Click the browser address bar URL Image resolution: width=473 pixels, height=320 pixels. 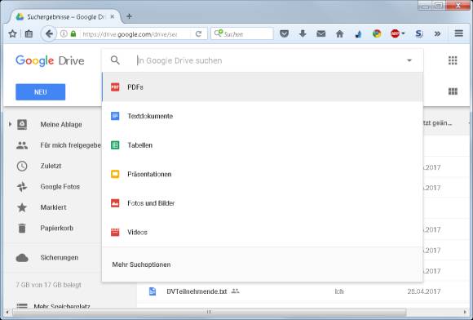pyautogui.click(x=130, y=34)
